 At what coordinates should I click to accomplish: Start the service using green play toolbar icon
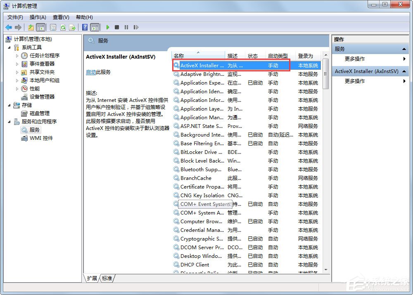[x=108, y=27]
